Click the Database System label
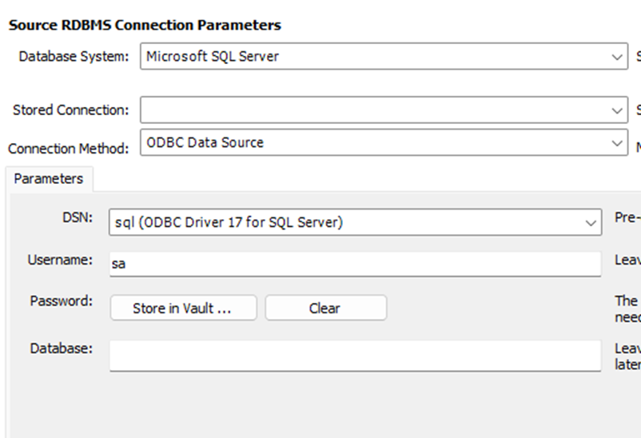This screenshot has height=438, width=641. pyautogui.click(x=74, y=57)
